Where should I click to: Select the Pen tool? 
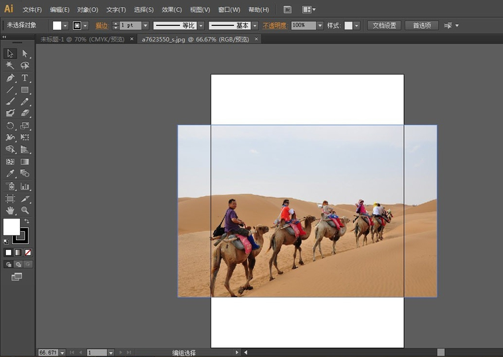10,78
